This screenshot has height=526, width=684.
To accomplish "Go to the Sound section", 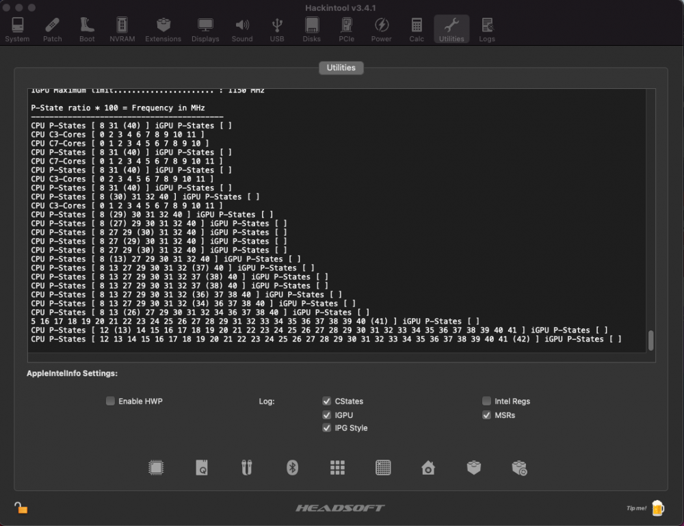I will [242, 29].
